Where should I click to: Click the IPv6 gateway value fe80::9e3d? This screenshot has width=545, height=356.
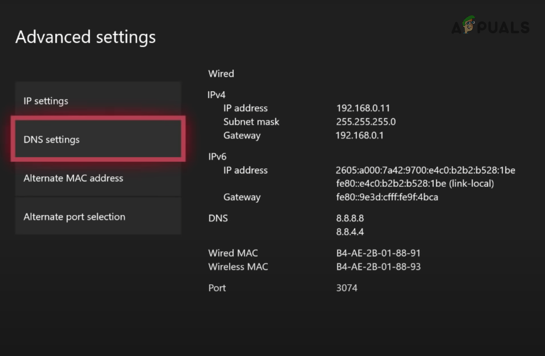point(387,197)
